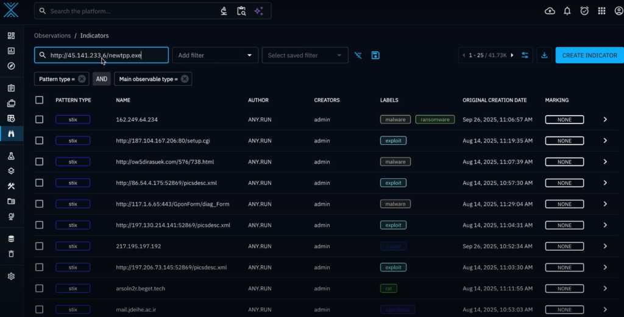The width and height of the screenshot is (624, 317).
Task: Open the Settings gear in sidebar
Action: (x=11, y=276)
